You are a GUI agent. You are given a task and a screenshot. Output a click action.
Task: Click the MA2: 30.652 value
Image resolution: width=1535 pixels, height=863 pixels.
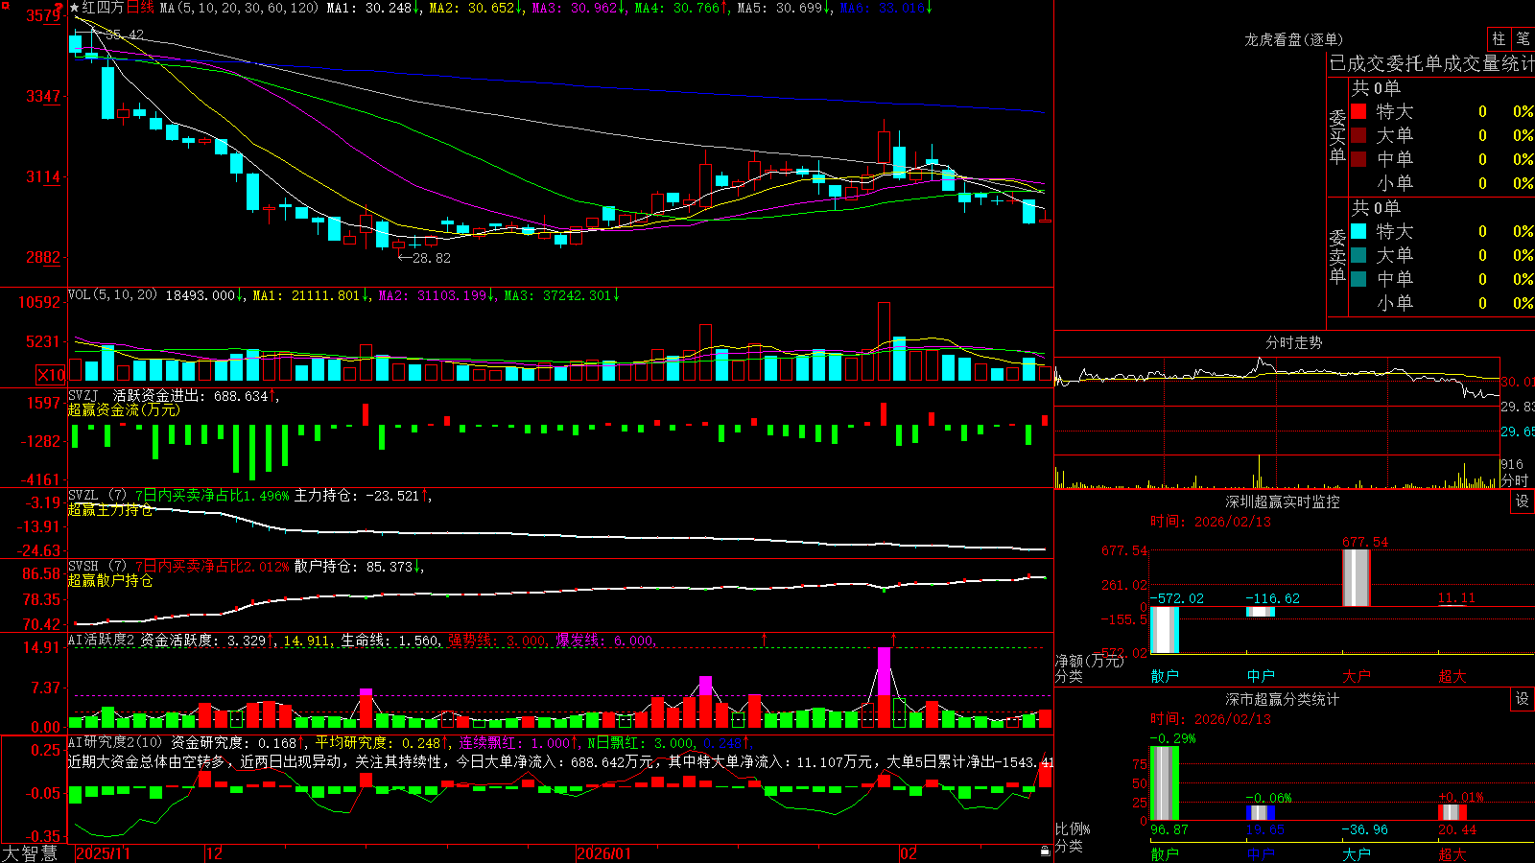[x=476, y=8]
